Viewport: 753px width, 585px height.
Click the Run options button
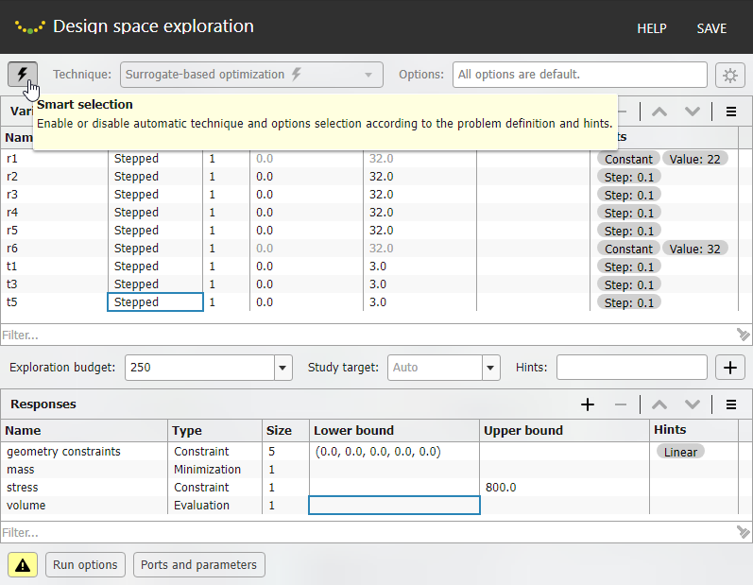85,564
